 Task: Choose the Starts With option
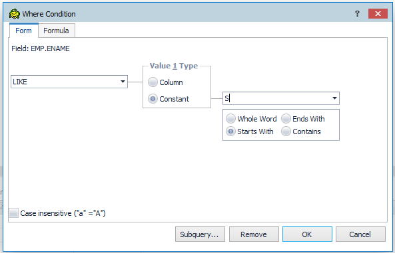tap(249, 131)
